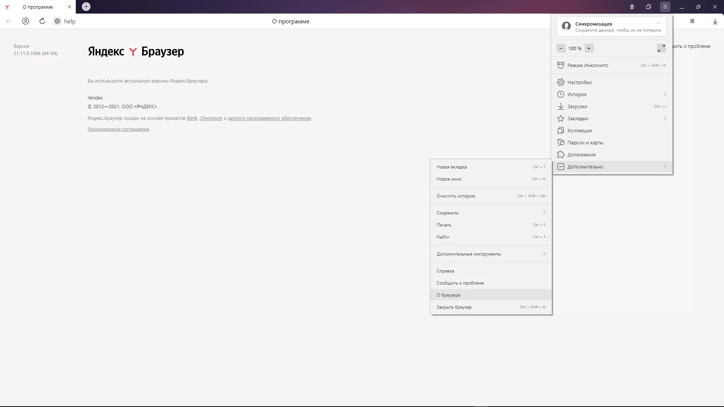The width and height of the screenshot is (724, 407).
Task: Click the Коллекции bookmark icon
Action: (561, 130)
